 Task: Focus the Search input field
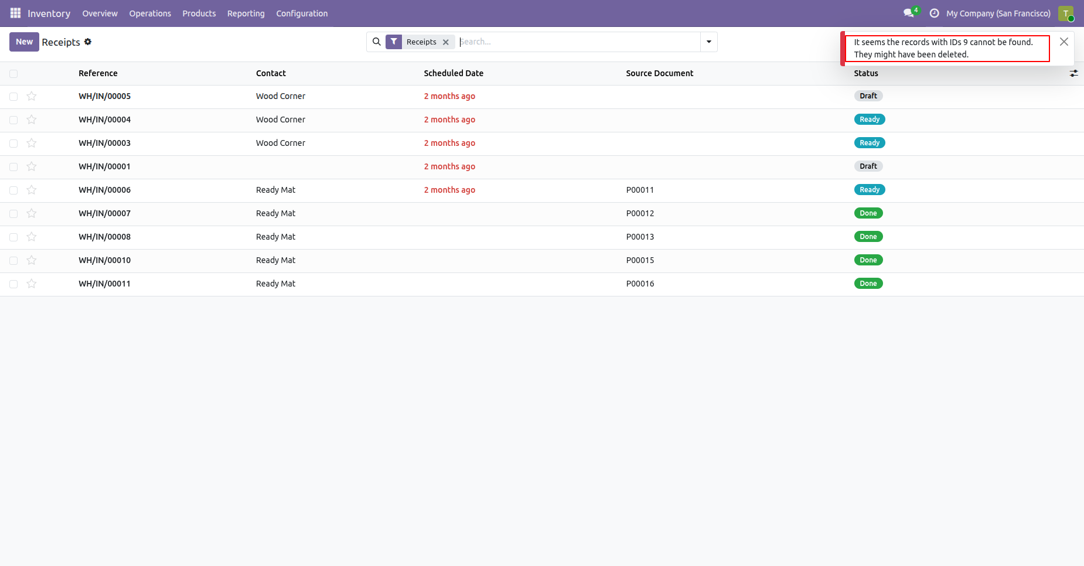[x=578, y=42]
